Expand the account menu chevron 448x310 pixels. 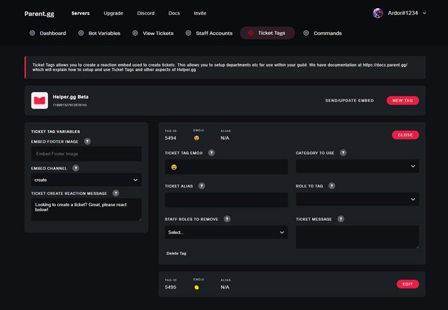pos(425,13)
